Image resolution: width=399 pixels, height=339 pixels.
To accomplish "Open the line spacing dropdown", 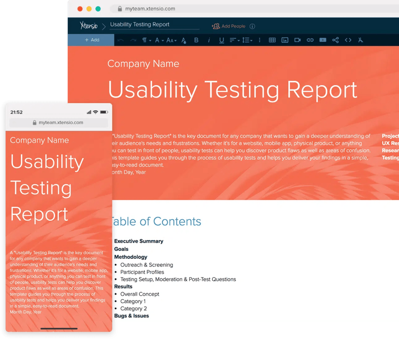I will [247, 40].
